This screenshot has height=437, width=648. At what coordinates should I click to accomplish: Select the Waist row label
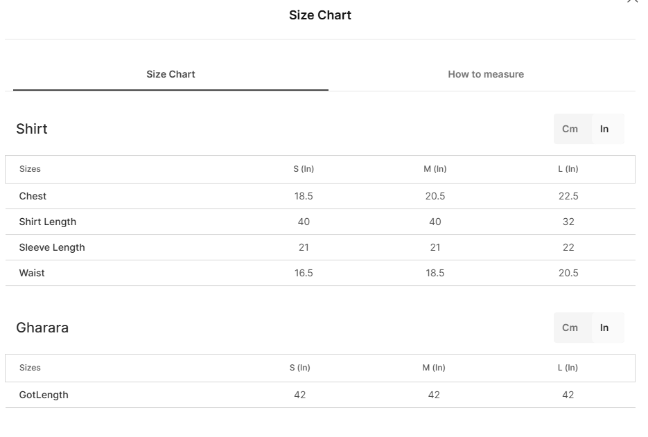[32, 273]
